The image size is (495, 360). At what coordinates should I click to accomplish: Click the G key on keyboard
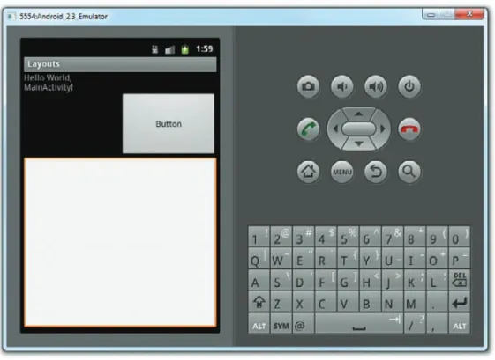(x=348, y=280)
